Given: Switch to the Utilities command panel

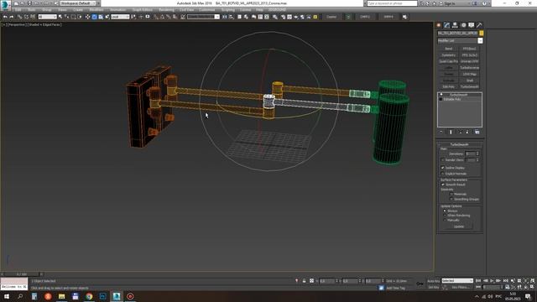Looking at the screenshot, I should point(479,25).
